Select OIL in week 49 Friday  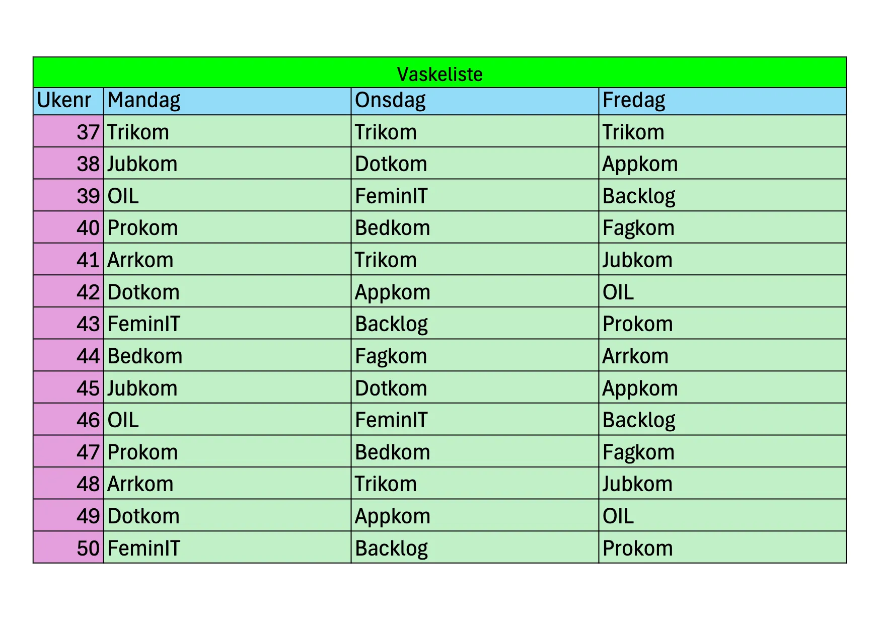point(618,516)
